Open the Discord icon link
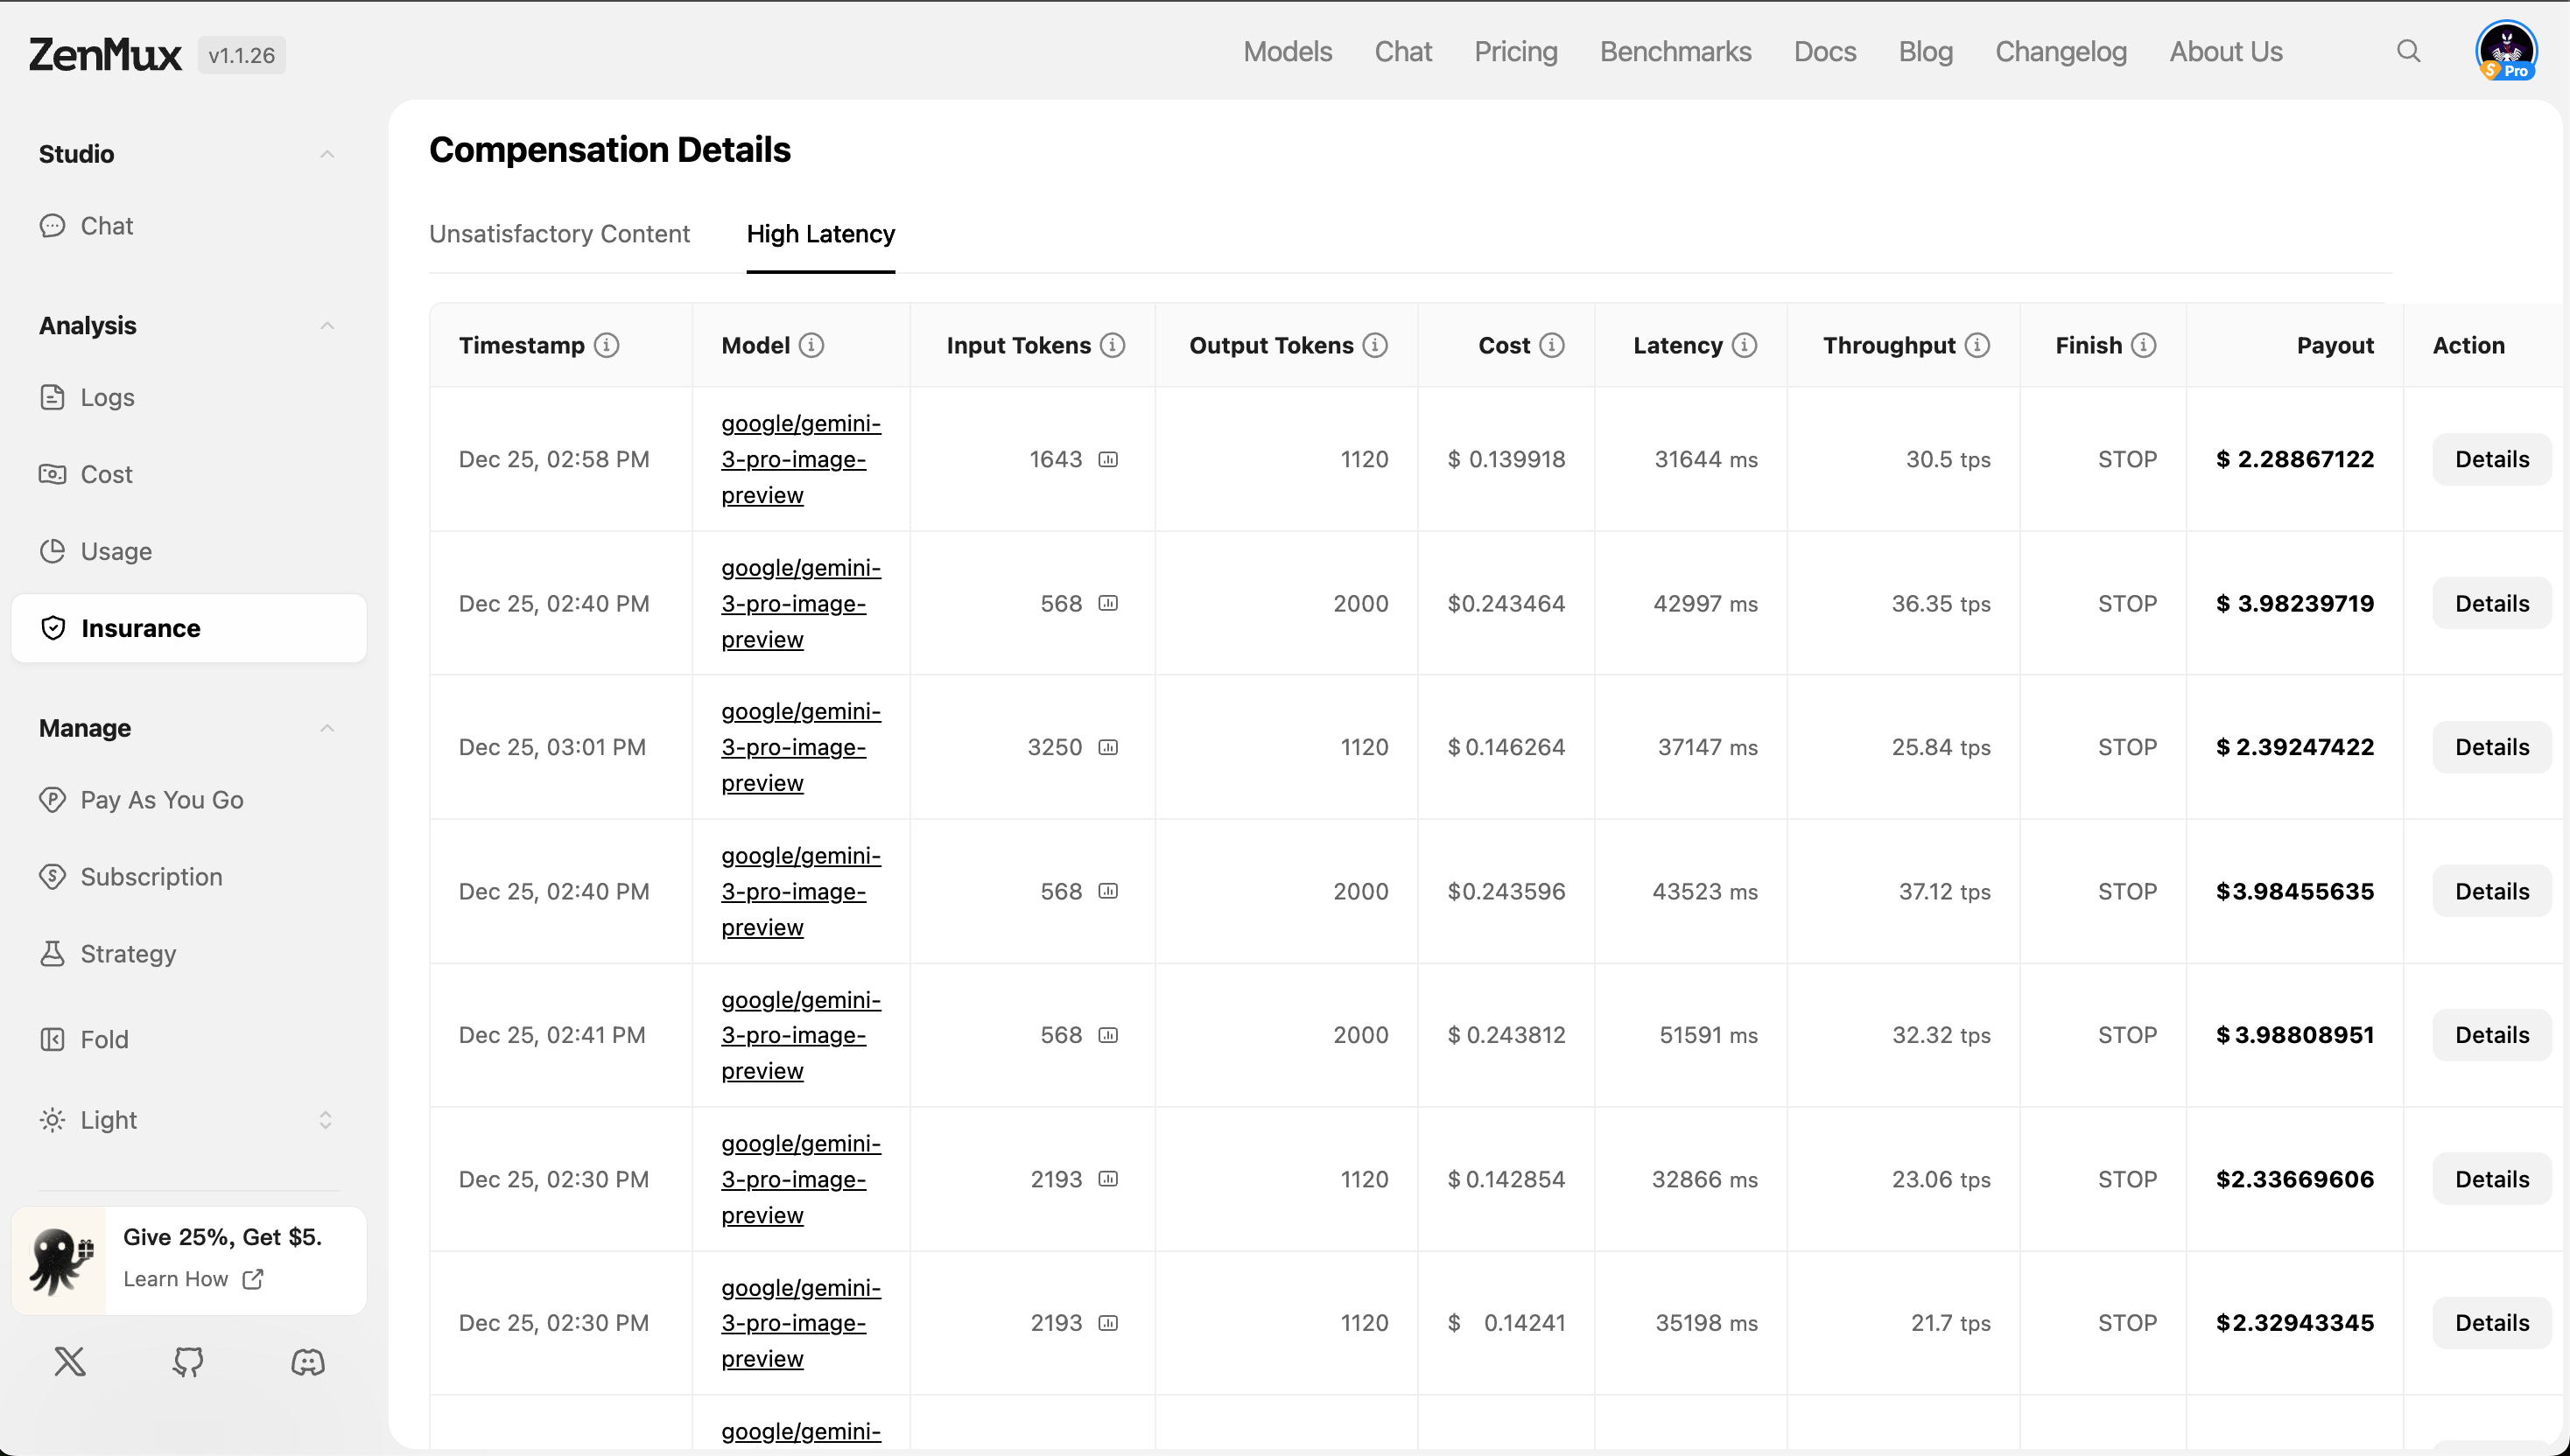The image size is (2570, 1456). tap(307, 1361)
